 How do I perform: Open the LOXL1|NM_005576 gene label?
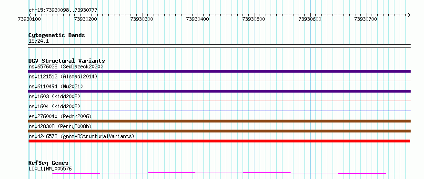50,169
